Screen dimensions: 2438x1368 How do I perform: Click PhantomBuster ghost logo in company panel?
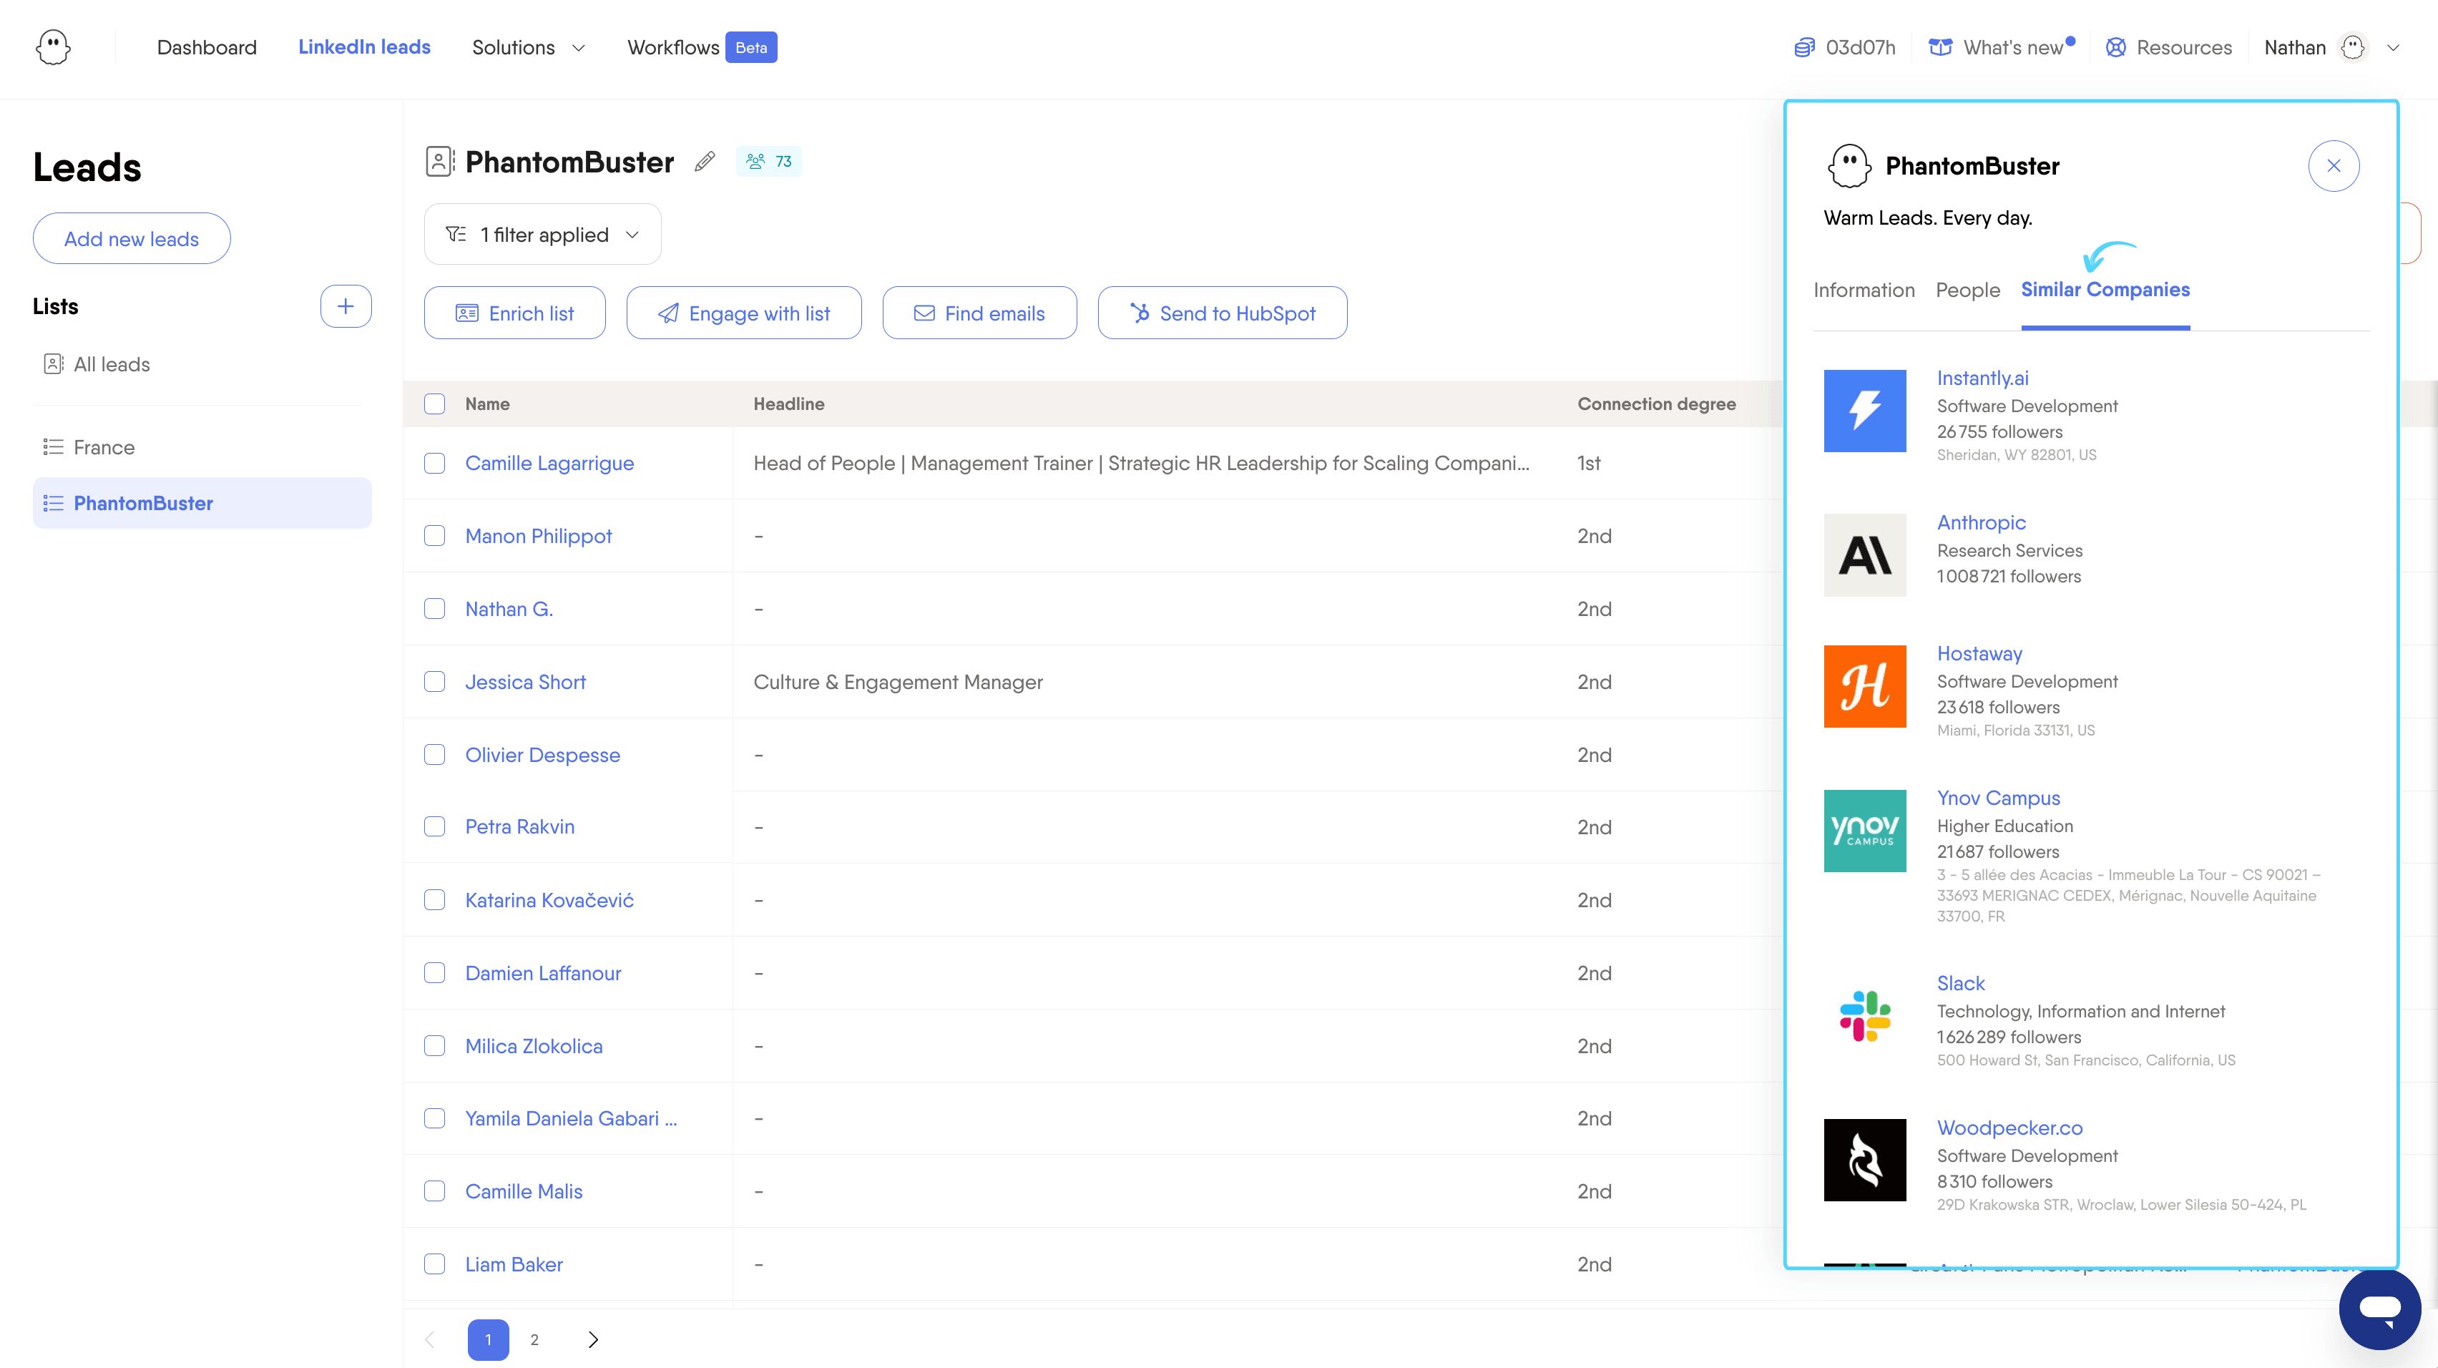point(1849,166)
